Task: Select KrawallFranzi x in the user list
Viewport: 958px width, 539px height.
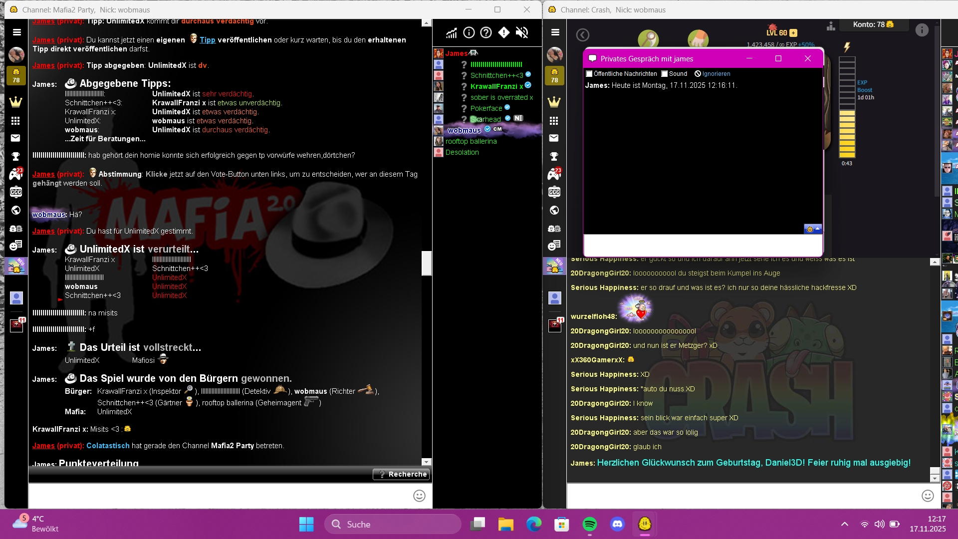Action: [x=496, y=86]
